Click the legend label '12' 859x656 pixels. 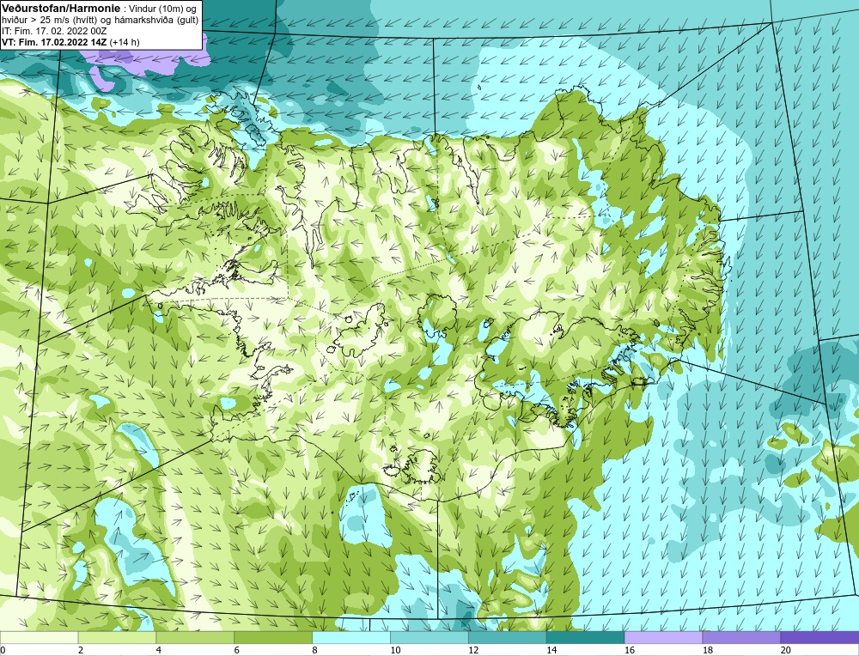[473, 650]
